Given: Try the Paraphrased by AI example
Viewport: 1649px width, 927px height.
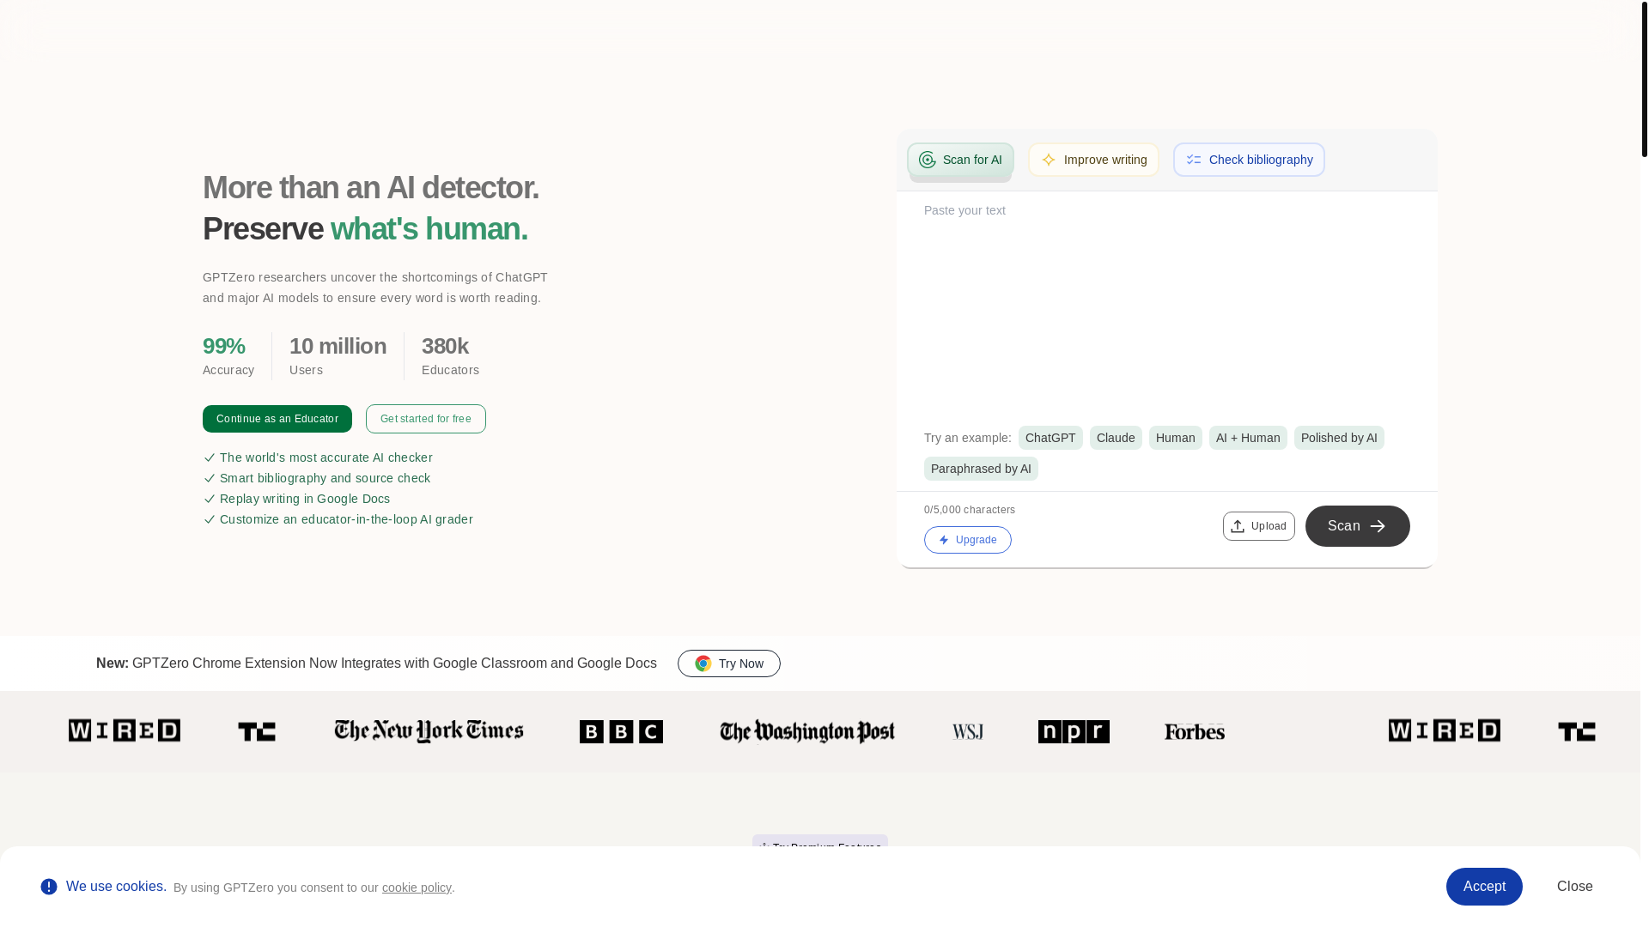Looking at the screenshot, I should (x=981, y=469).
